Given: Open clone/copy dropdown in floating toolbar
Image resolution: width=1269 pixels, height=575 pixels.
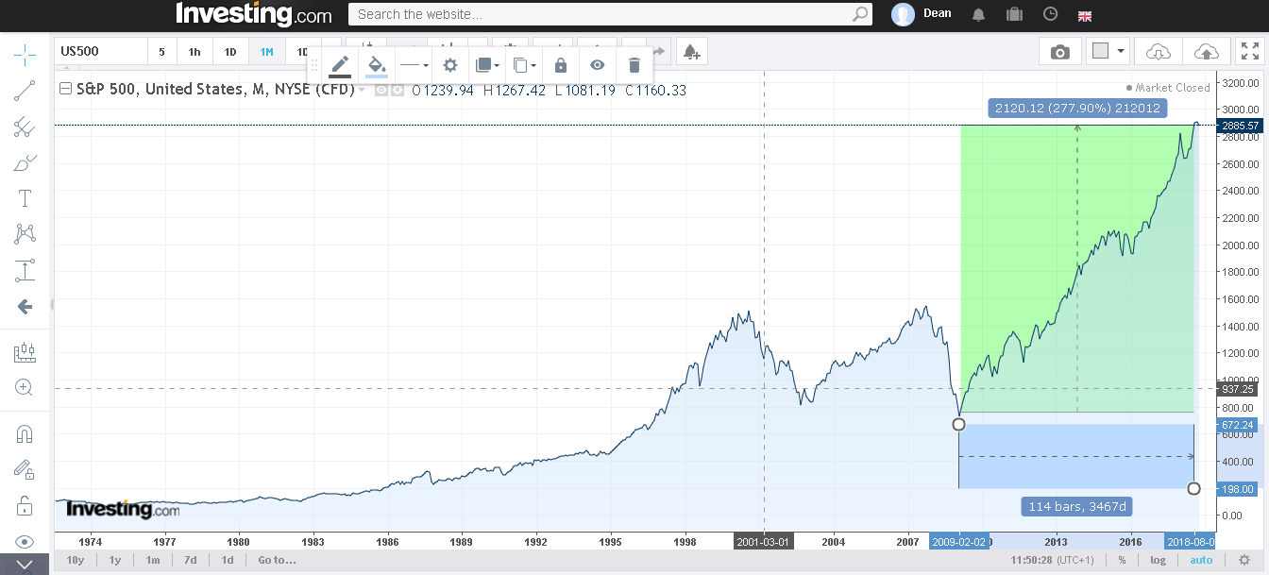Looking at the screenshot, I should tap(524, 65).
